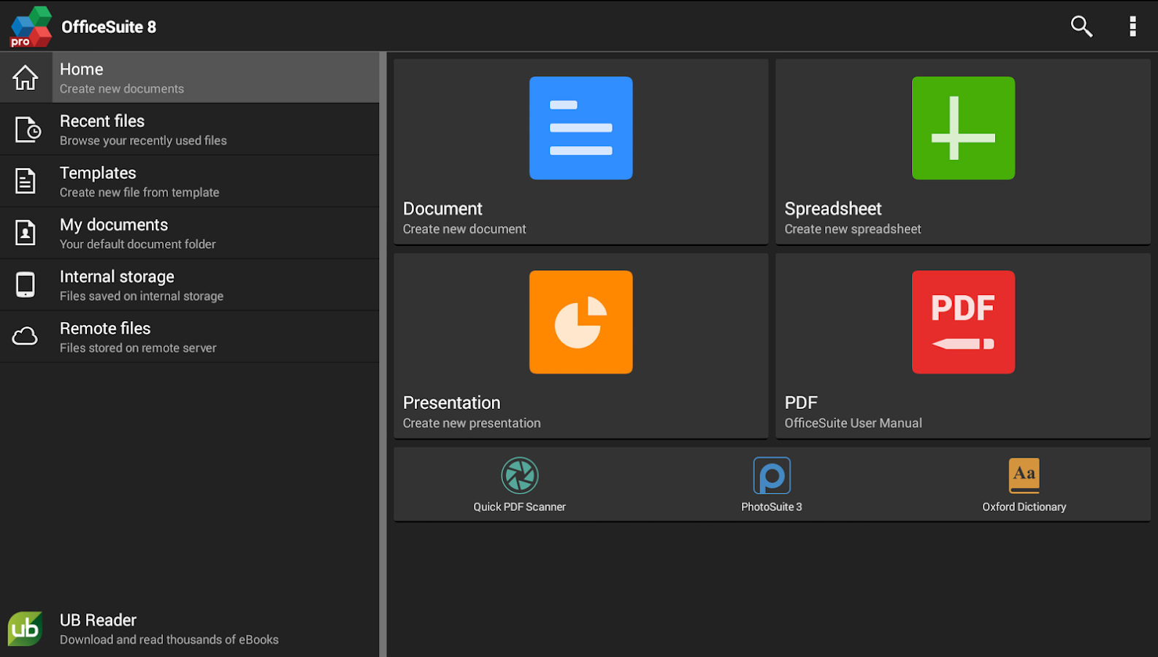Image resolution: width=1158 pixels, height=657 pixels.
Task: Click the Oxford Dictionary label
Action: (x=1024, y=507)
